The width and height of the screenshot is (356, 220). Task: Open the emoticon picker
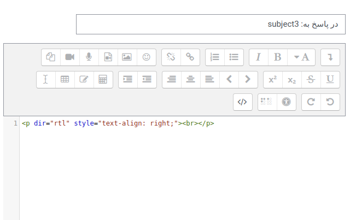click(x=147, y=57)
